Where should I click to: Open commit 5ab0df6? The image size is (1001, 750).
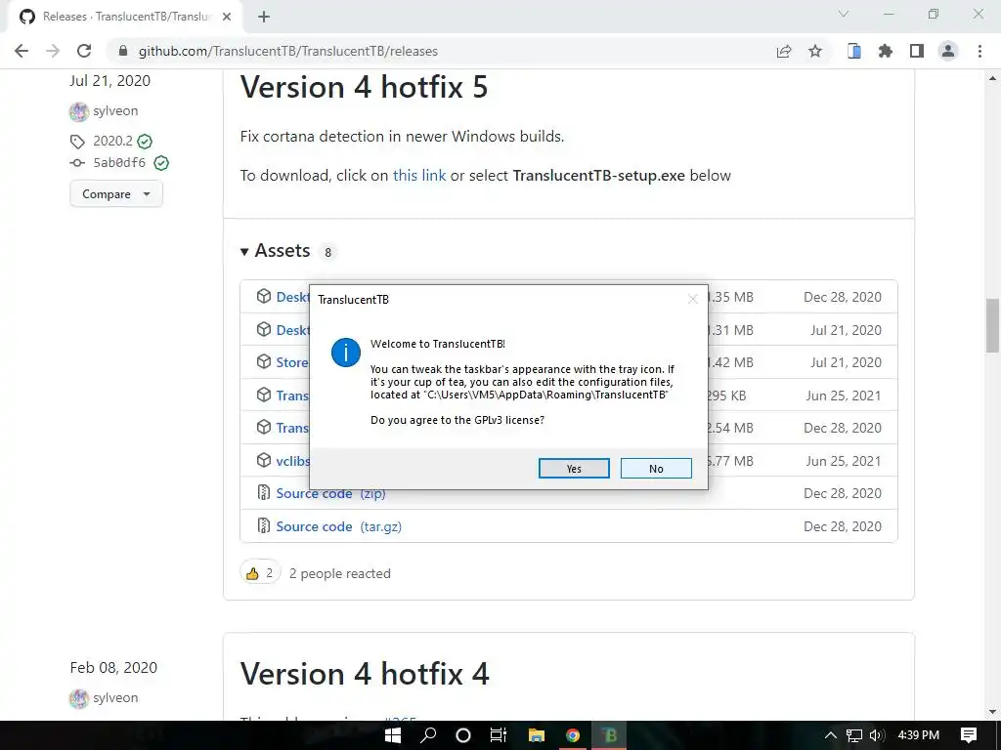point(119,163)
